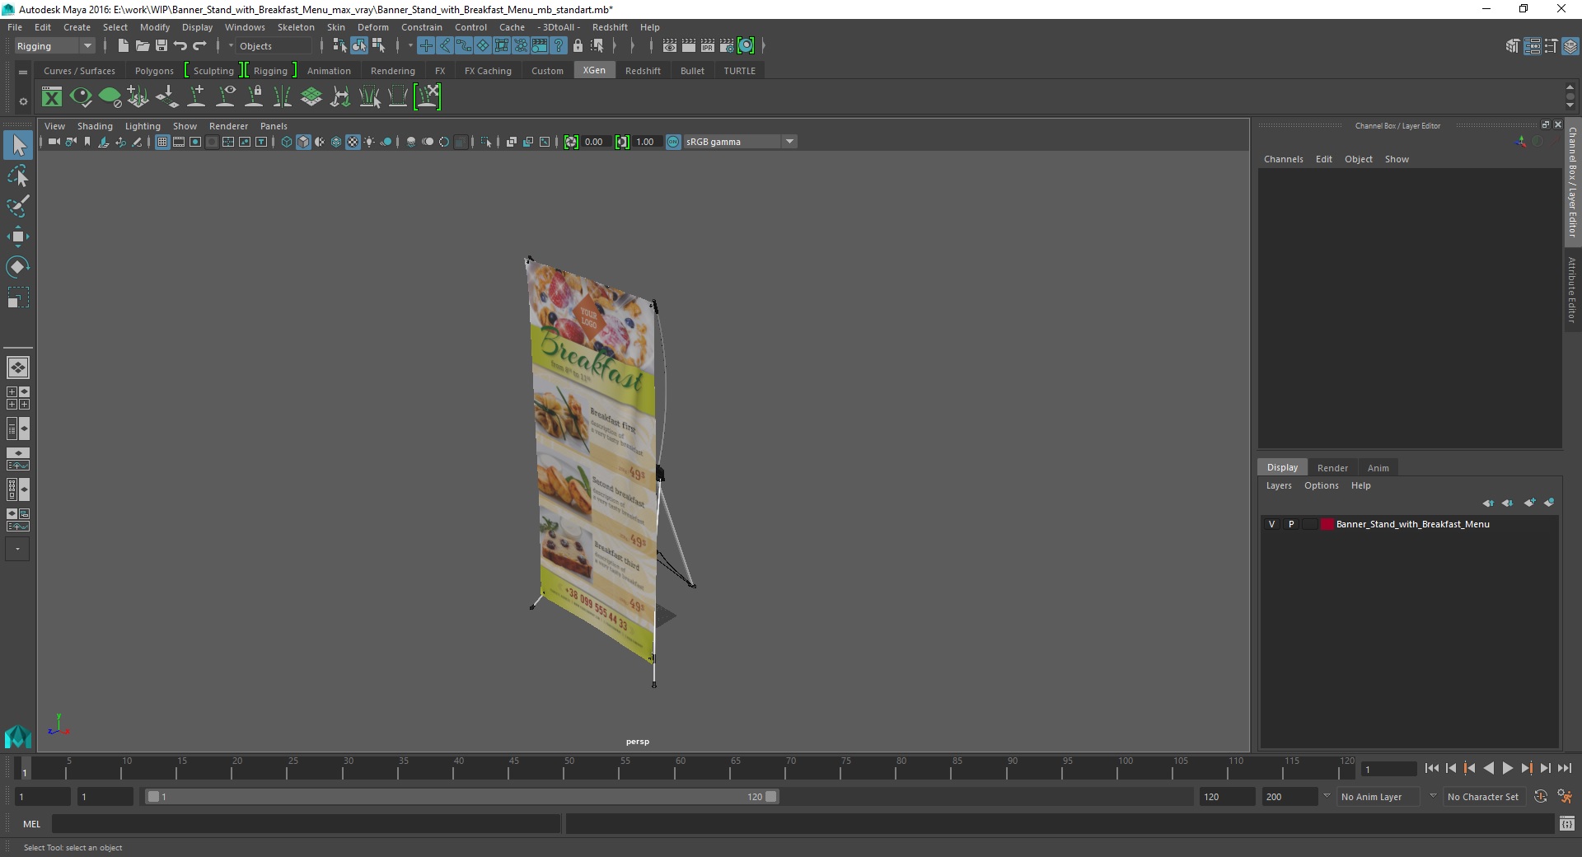
Task: Select the arrow Select tool
Action: [x=18, y=146]
